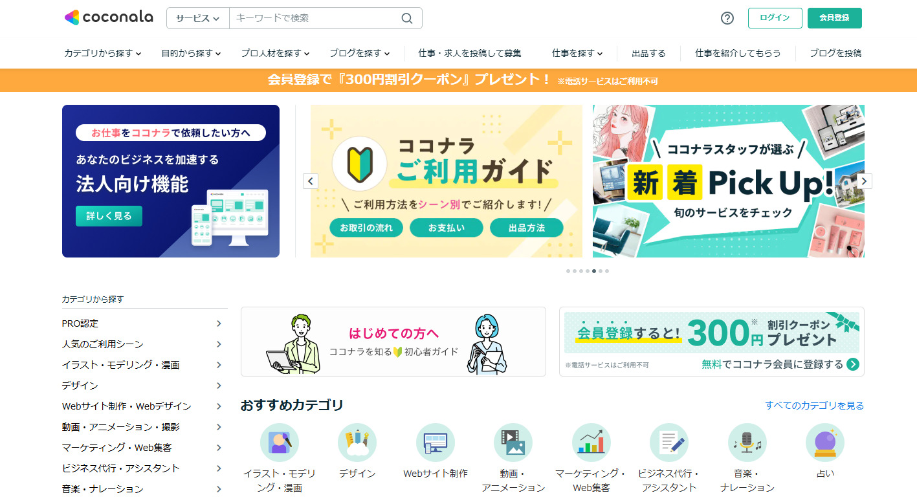Click the ログイン button

(775, 18)
